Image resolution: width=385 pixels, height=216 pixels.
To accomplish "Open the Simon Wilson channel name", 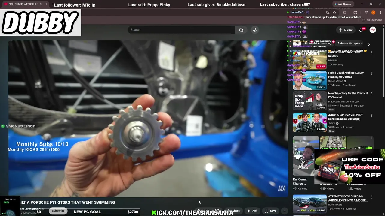I will click(x=336, y=81).
